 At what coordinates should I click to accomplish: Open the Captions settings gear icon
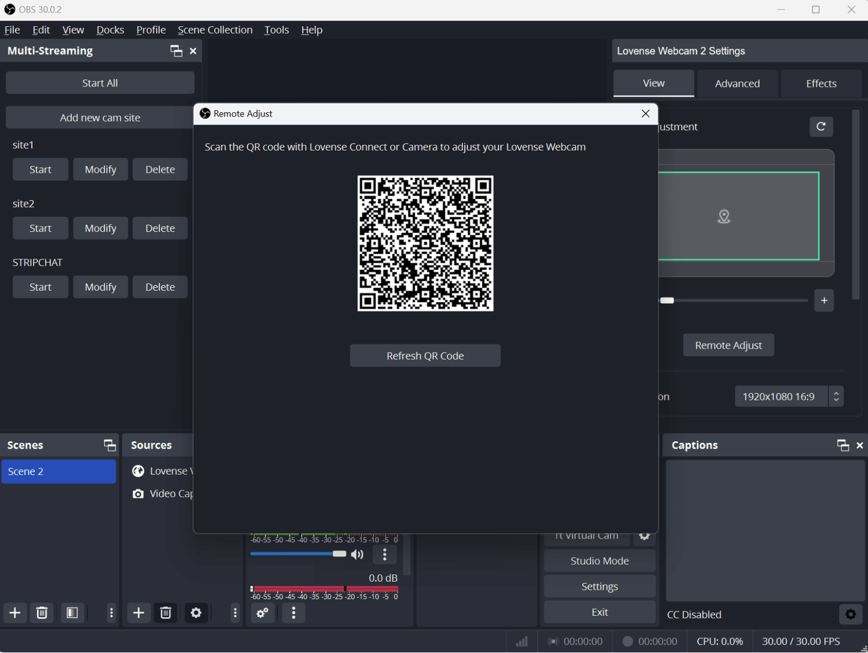(x=851, y=614)
